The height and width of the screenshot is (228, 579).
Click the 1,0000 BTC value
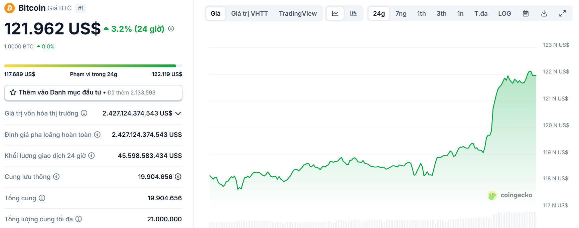[19, 46]
